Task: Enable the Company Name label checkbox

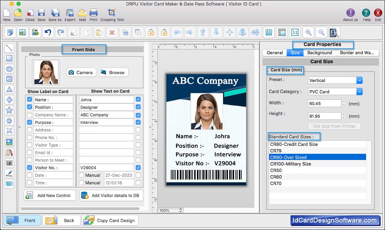Action: tap(30, 115)
